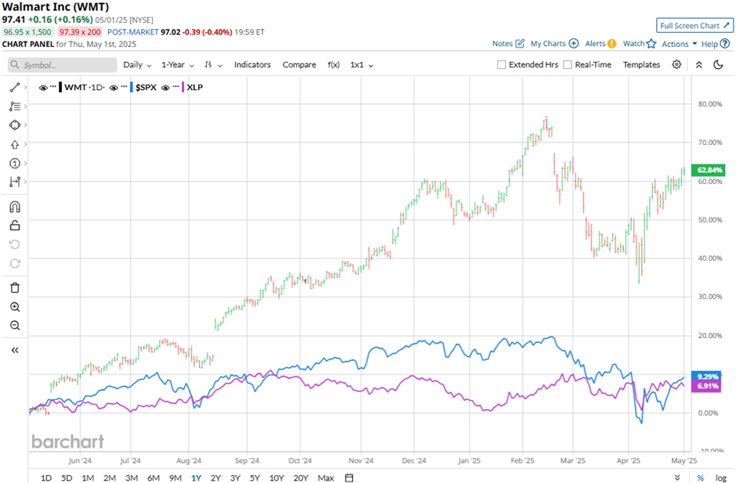
Task: Open the Daily frequency dropdown
Action: (137, 65)
